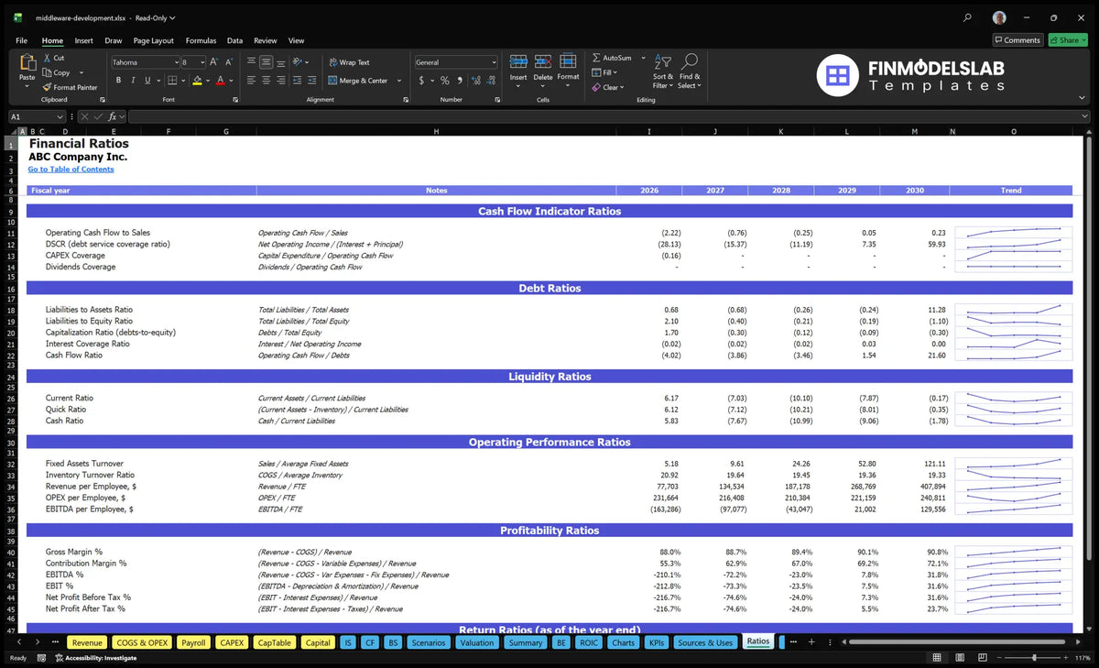Viewport: 1099px width, 668px height.
Task: Expand the borders dropdown arrow
Action: click(x=181, y=81)
